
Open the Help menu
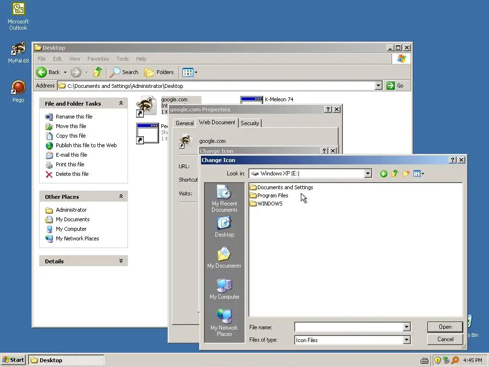coord(141,59)
